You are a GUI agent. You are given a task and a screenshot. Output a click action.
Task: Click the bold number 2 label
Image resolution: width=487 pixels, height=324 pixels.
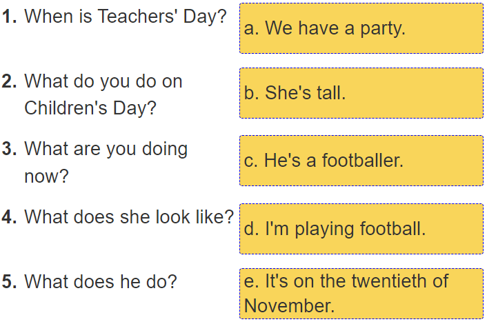click(9, 81)
